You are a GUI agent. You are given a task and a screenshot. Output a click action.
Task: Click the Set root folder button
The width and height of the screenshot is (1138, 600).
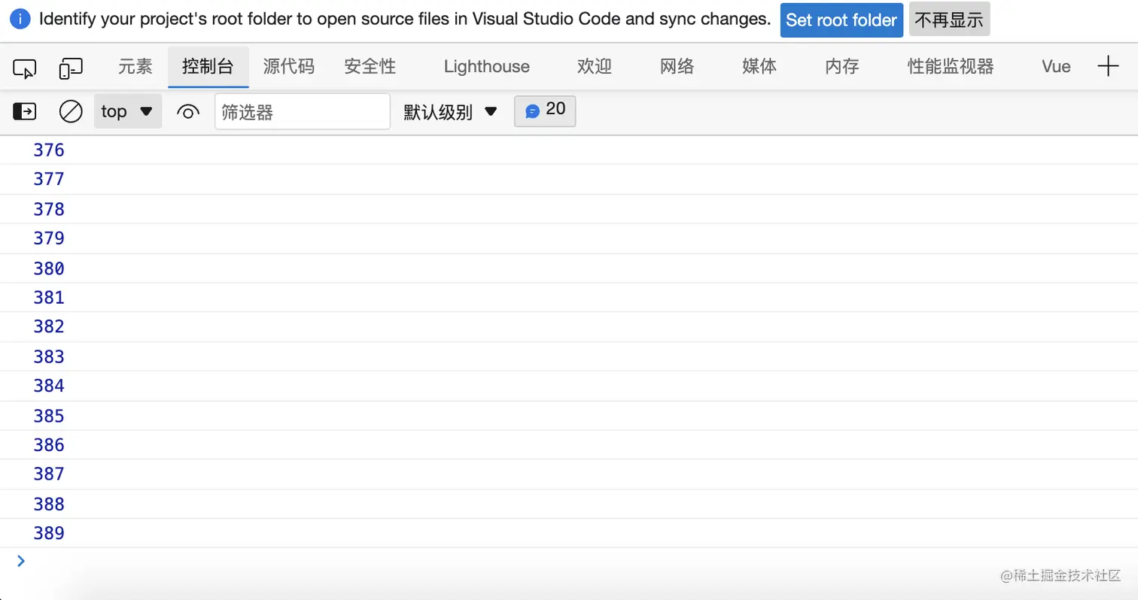[x=841, y=20]
